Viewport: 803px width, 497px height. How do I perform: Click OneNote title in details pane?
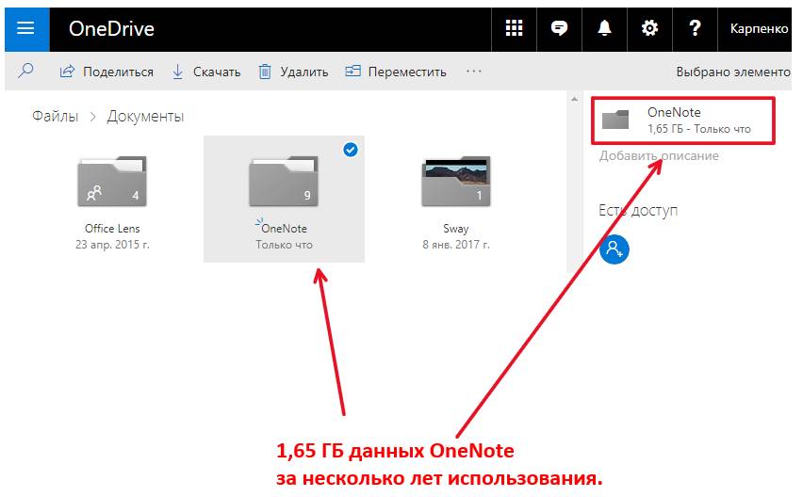point(674,112)
